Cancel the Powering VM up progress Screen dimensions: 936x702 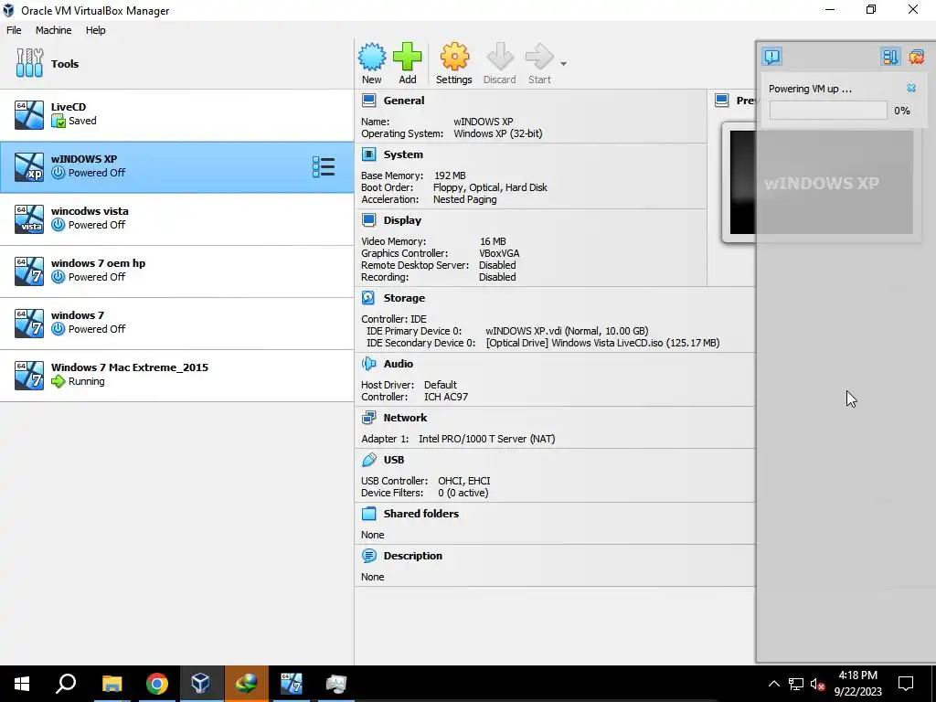[x=911, y=89]
